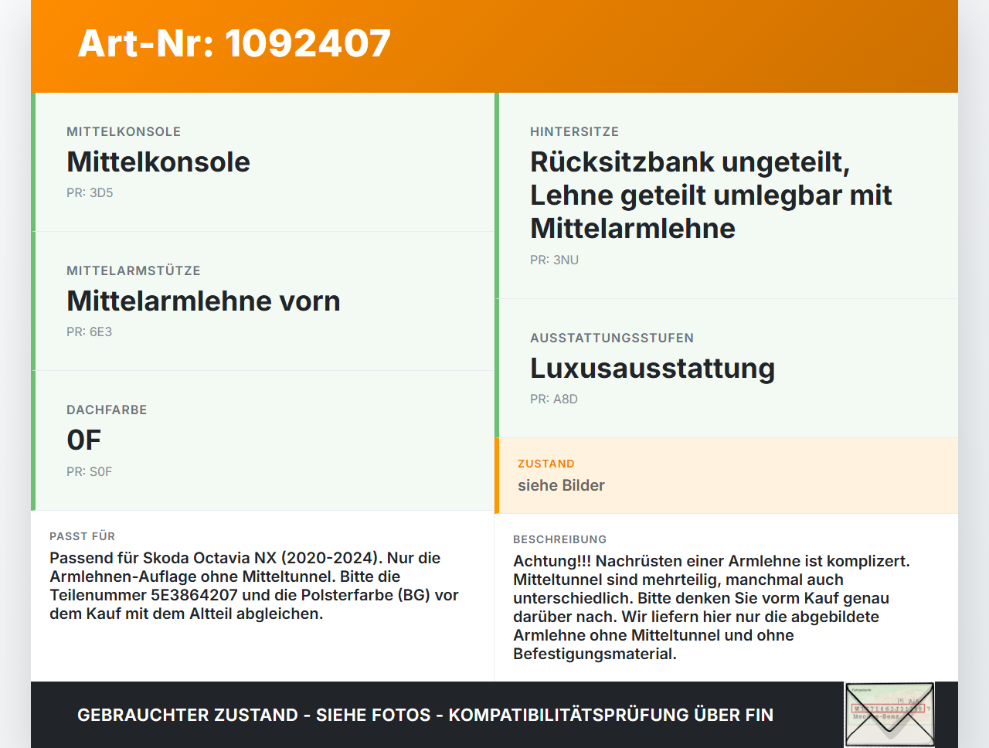Select the PR: S0F code
The height and width of the screenshot is (748, 989).
(x=90, y=471)
